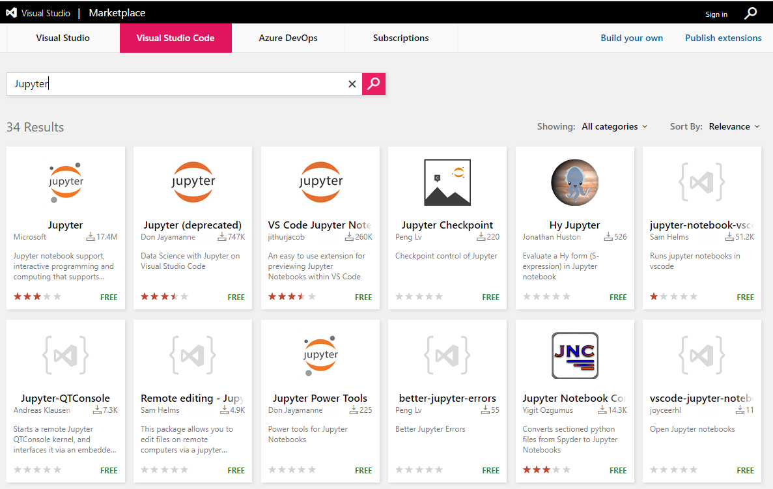Click description 'Open Jupyter notebooks'
Screen dimensions: 773x489
coord(692,429)
